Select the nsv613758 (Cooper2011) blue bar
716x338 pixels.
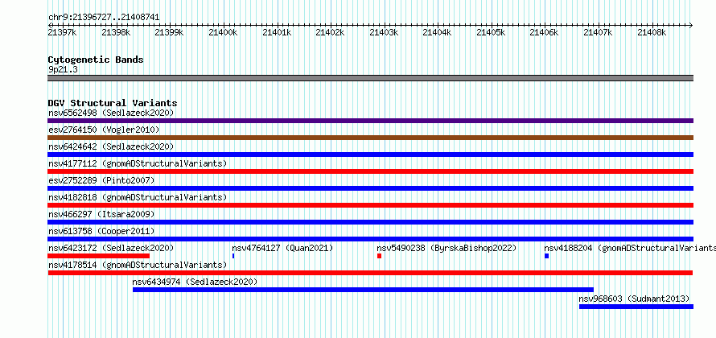click(x=370, y=239)
